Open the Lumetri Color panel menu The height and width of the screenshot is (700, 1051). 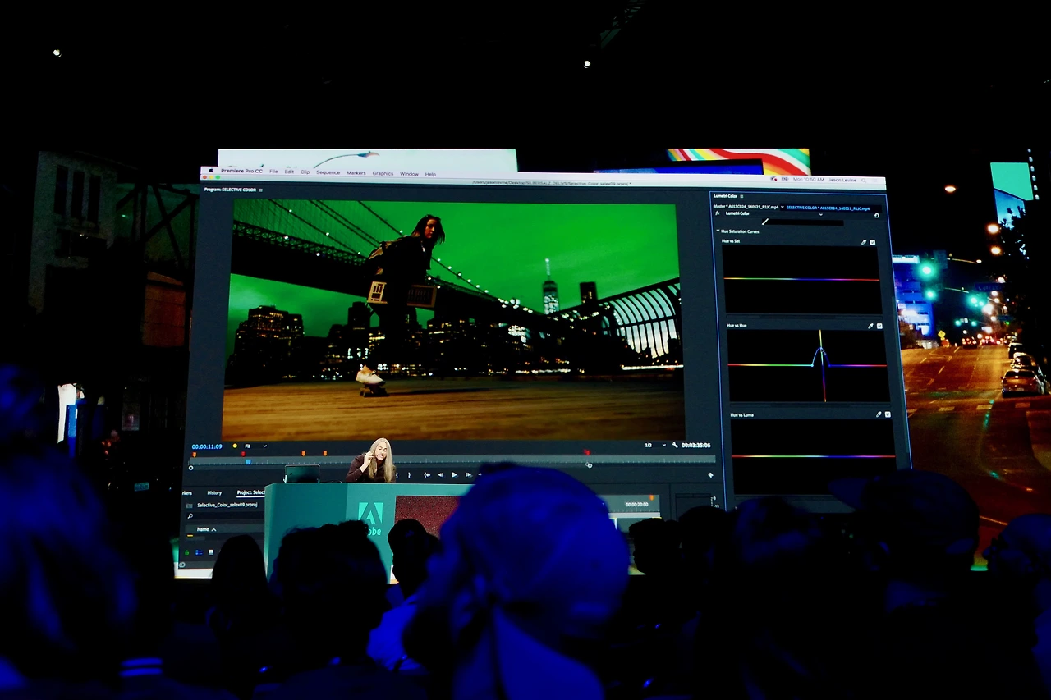click(742, 196)
